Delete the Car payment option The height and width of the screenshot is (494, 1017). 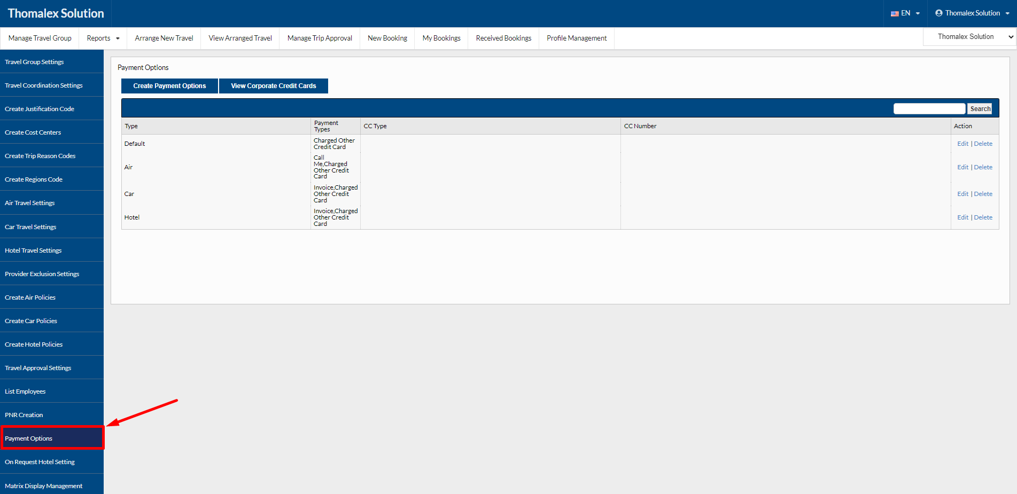pyautogui.click(x=983, y=194)
